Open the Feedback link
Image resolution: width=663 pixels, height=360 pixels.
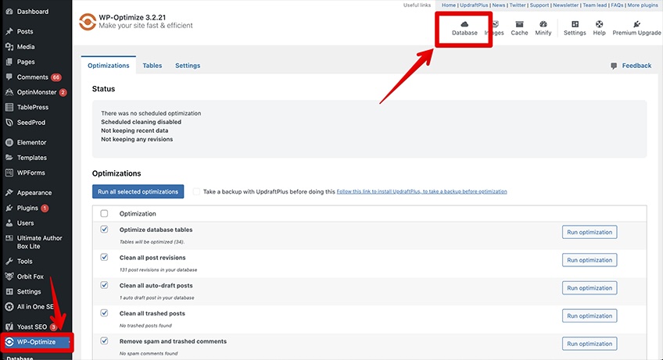tap(636, 66)
